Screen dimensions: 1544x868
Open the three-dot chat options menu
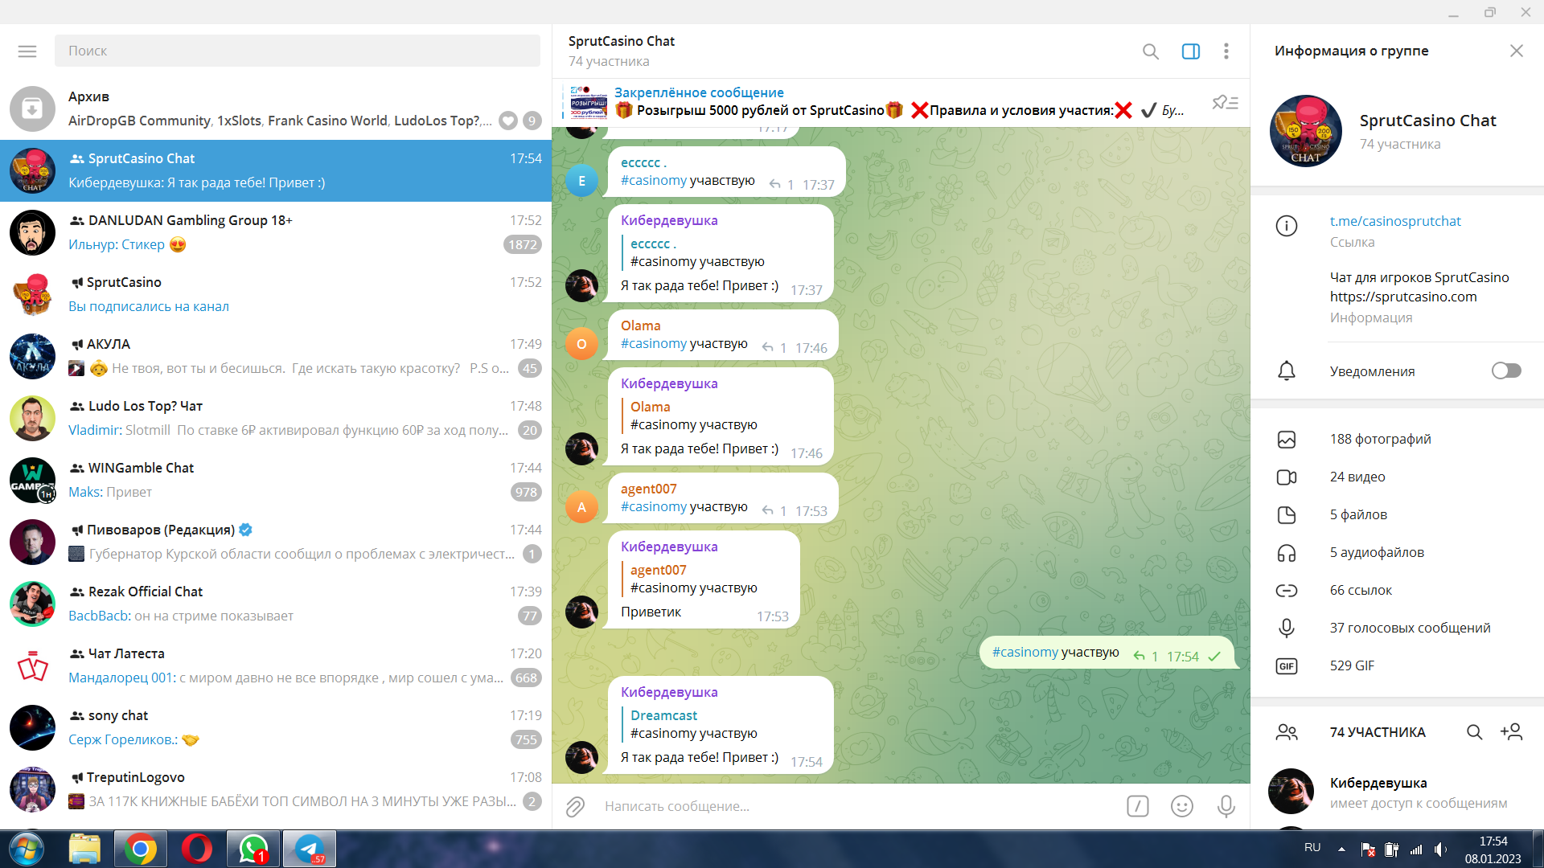(1226, 51)
